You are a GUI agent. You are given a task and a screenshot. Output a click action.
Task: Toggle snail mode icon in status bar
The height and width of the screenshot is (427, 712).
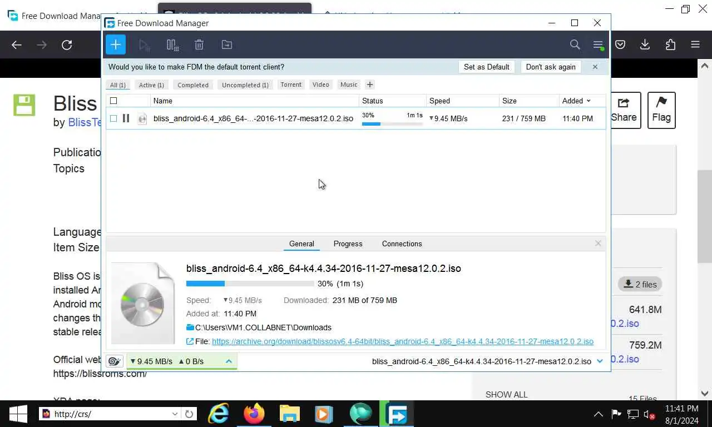click(115, 361)
